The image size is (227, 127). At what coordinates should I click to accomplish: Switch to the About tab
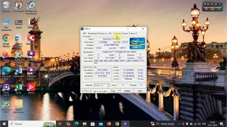[x=133, y=34]
